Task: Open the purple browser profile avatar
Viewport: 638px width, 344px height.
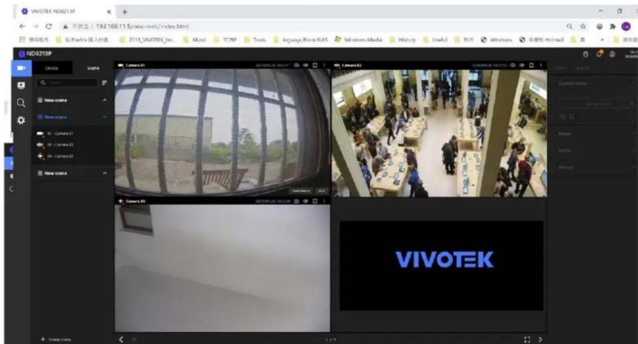Action: coord(626,27)
